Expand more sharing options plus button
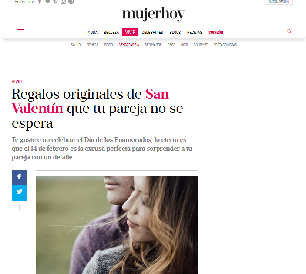Screen dimensions: 306x274 click(19, 208)
